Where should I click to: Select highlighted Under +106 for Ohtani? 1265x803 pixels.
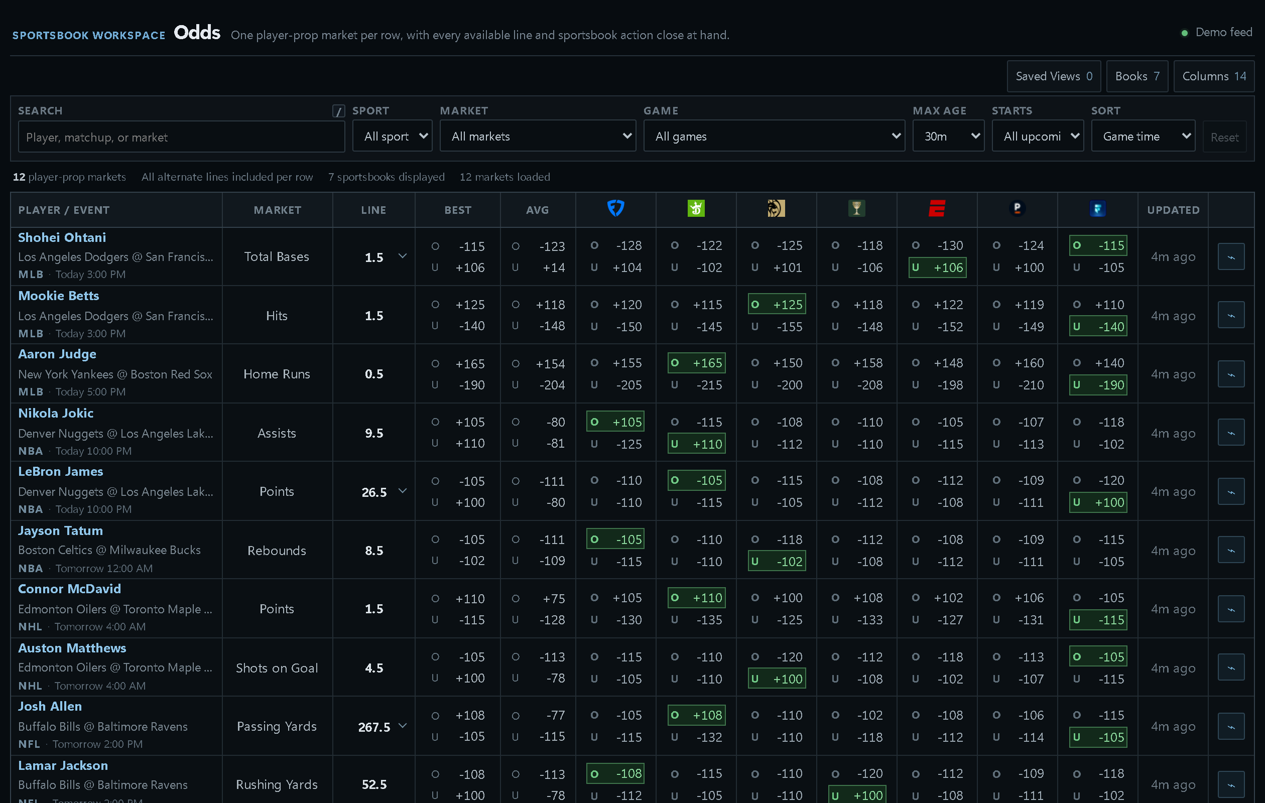coord(938,267)
